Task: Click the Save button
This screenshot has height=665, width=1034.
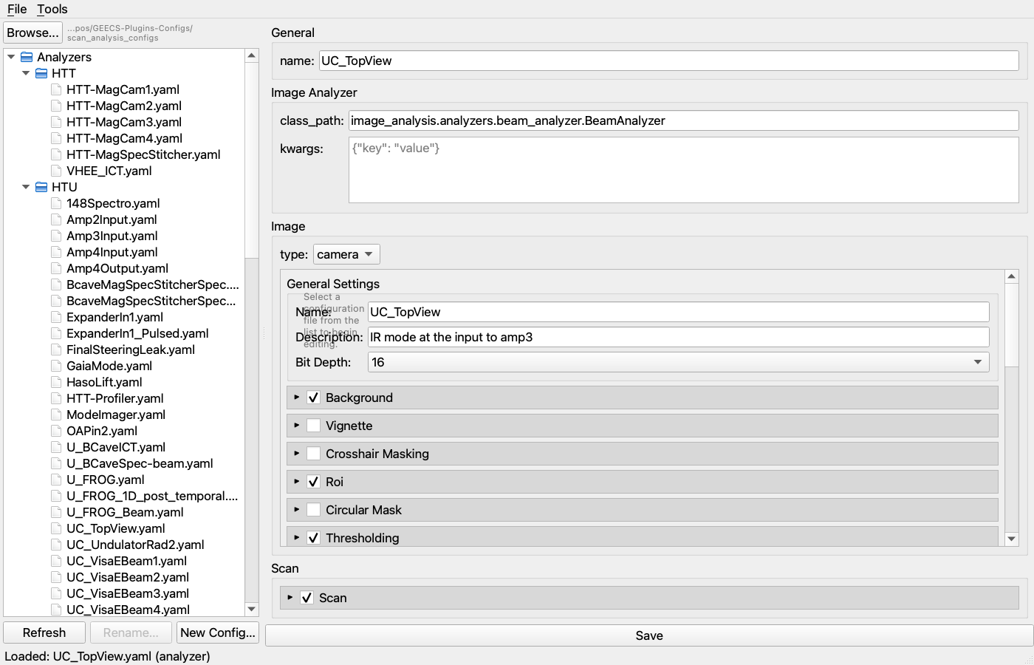Action: pyautogui.click(x=649, y=635)
